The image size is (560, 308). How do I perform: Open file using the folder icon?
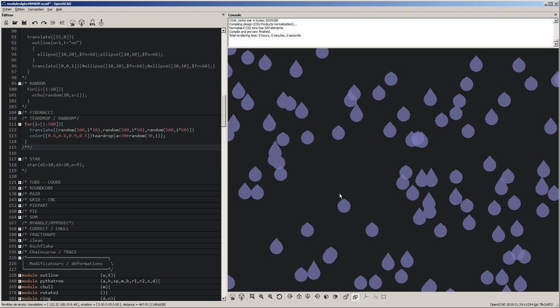click(x=15, y=23)
